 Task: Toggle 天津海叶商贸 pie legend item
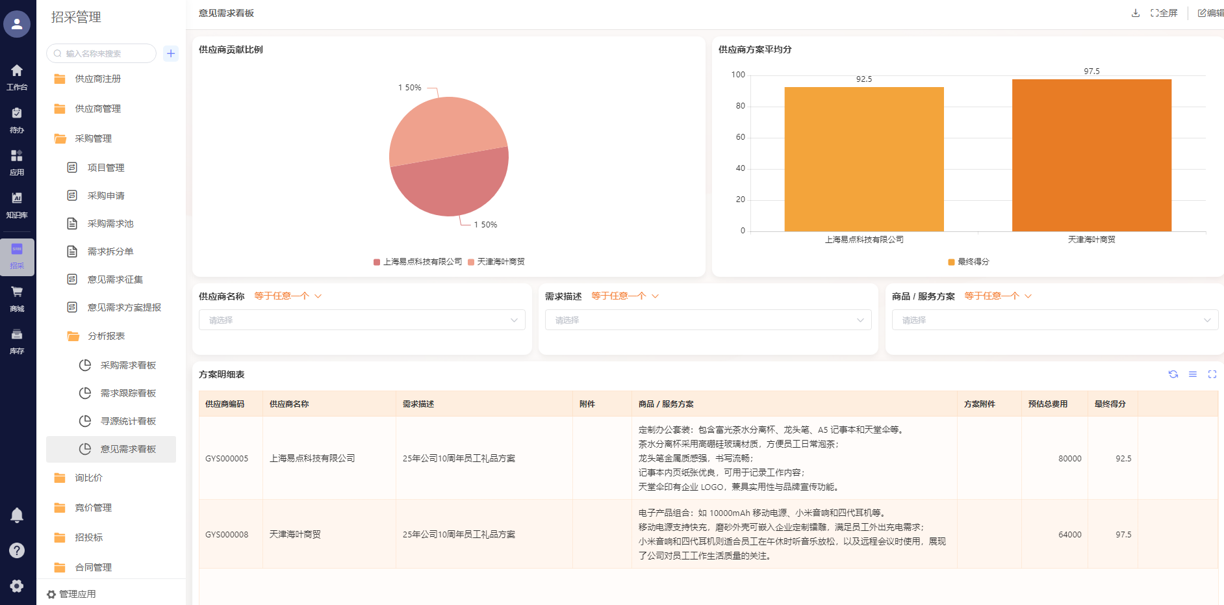point(496,262)
